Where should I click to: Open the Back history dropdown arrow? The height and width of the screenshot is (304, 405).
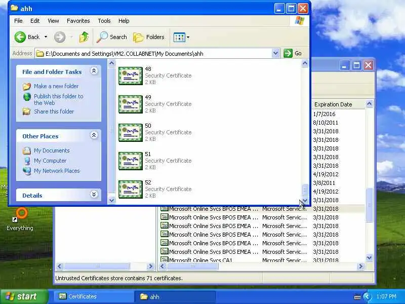(x=46, y=37)
